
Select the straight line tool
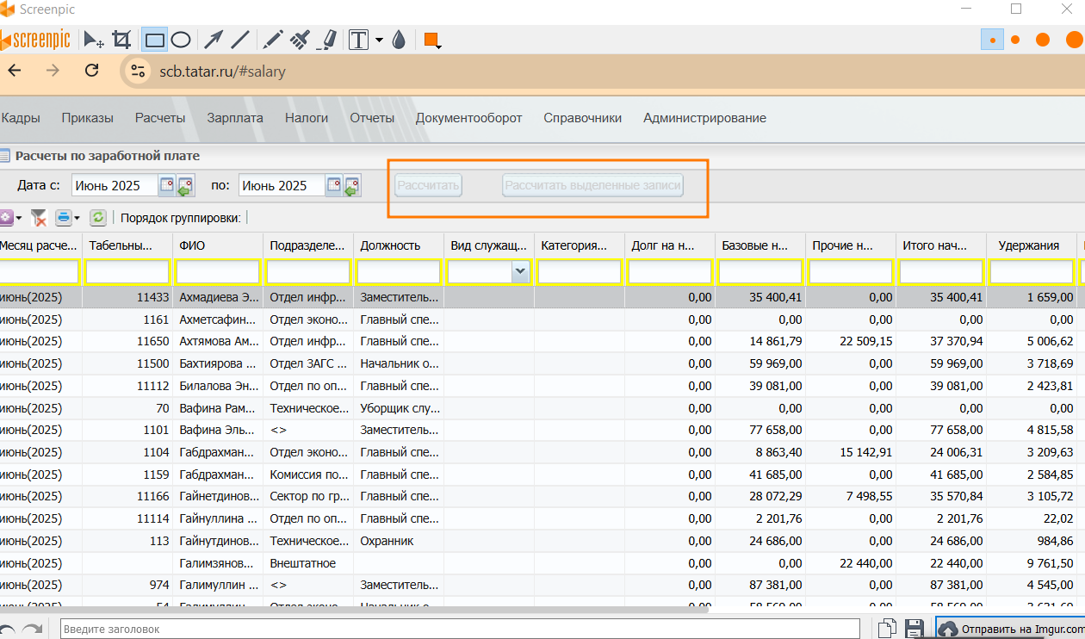click(240, 40)
